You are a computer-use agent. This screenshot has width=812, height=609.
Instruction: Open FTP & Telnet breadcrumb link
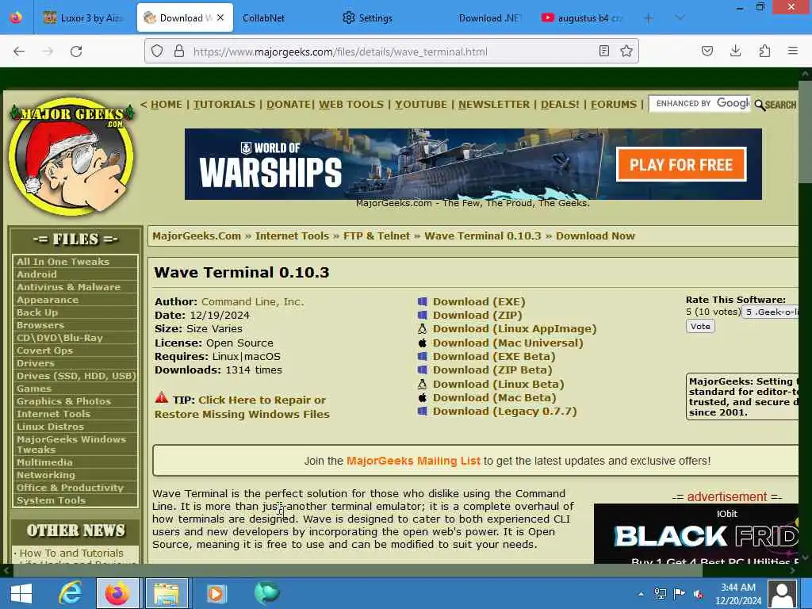(376, 236)
